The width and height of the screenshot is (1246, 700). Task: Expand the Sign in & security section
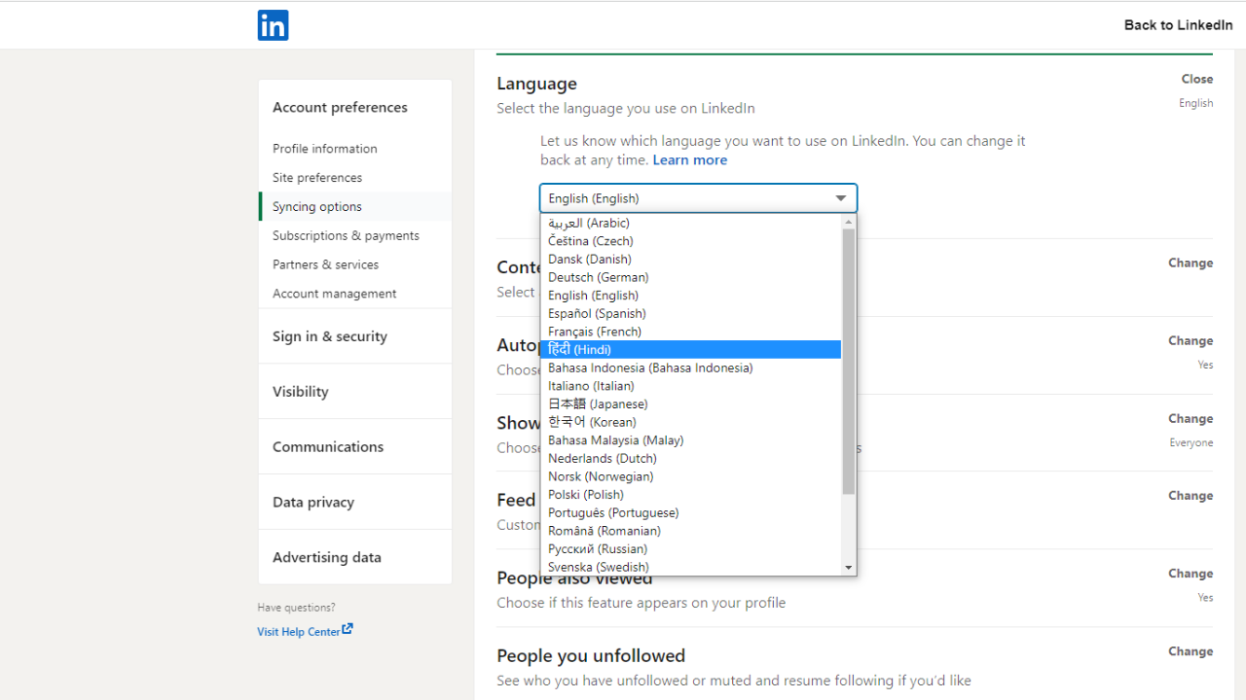330,336
